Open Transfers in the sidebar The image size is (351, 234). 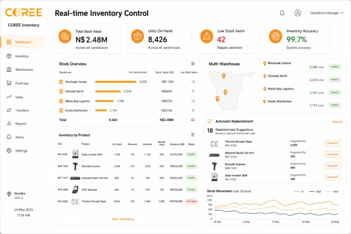coord(22,110)
